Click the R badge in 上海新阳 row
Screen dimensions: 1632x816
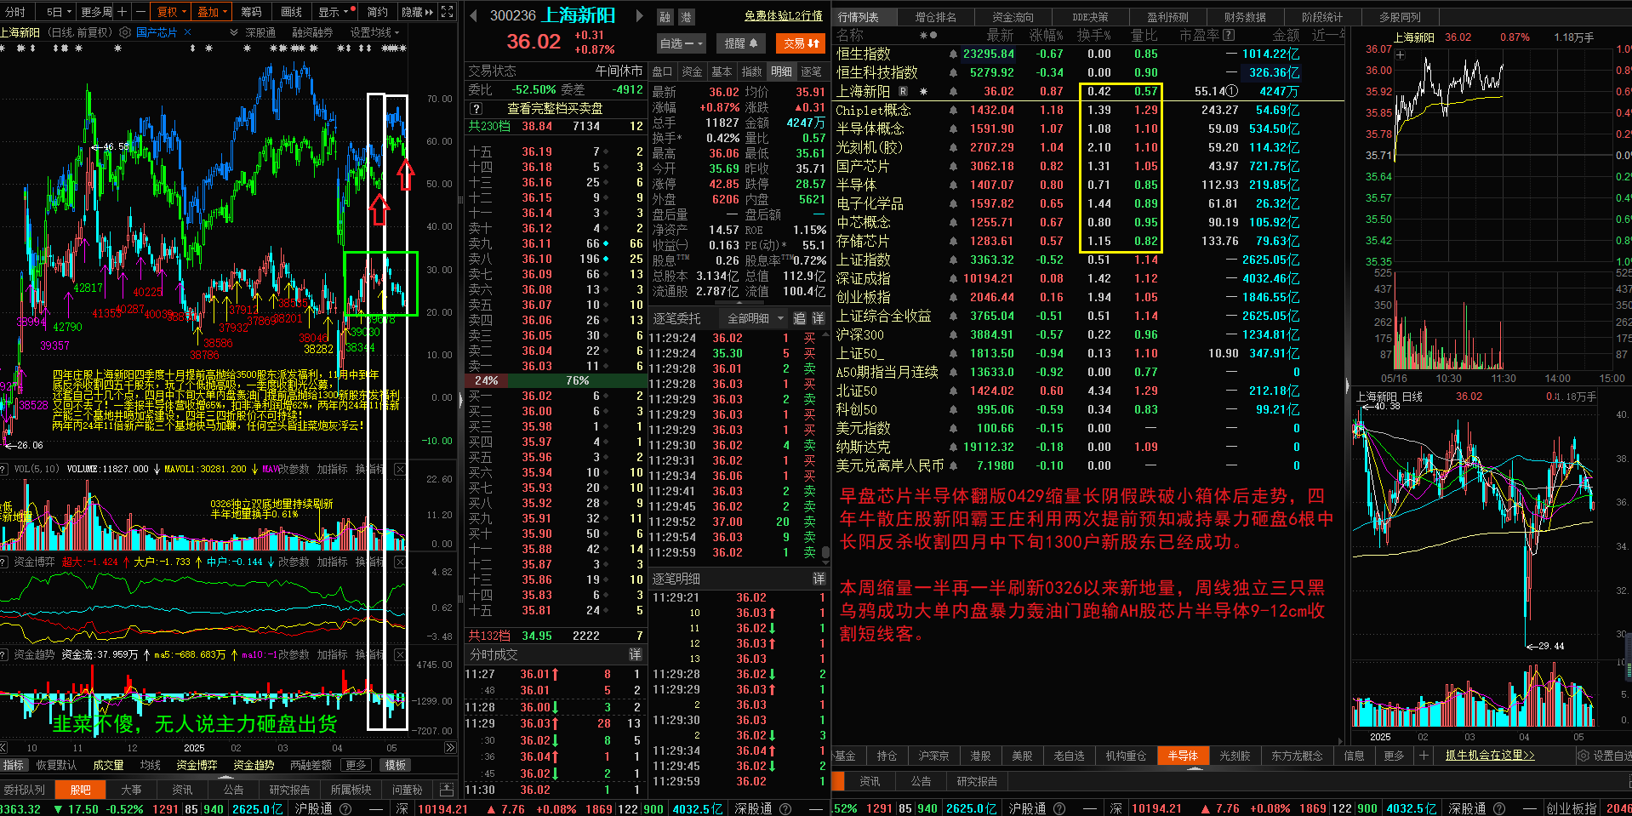point(903,91)
